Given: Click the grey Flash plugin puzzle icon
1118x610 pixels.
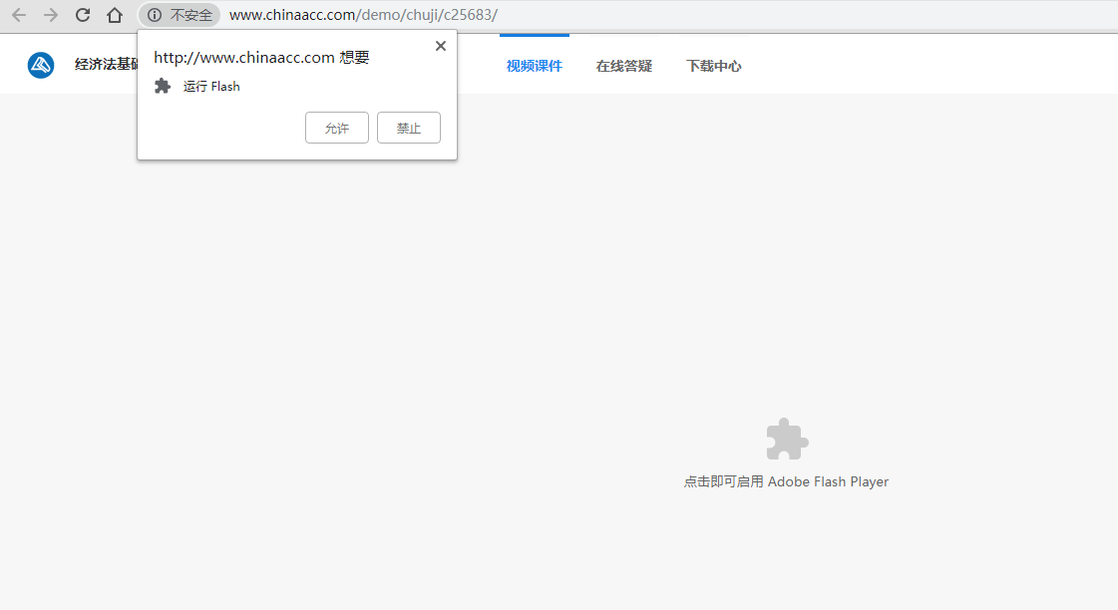Looking at the screenshot, I should [x=787, y=439].
